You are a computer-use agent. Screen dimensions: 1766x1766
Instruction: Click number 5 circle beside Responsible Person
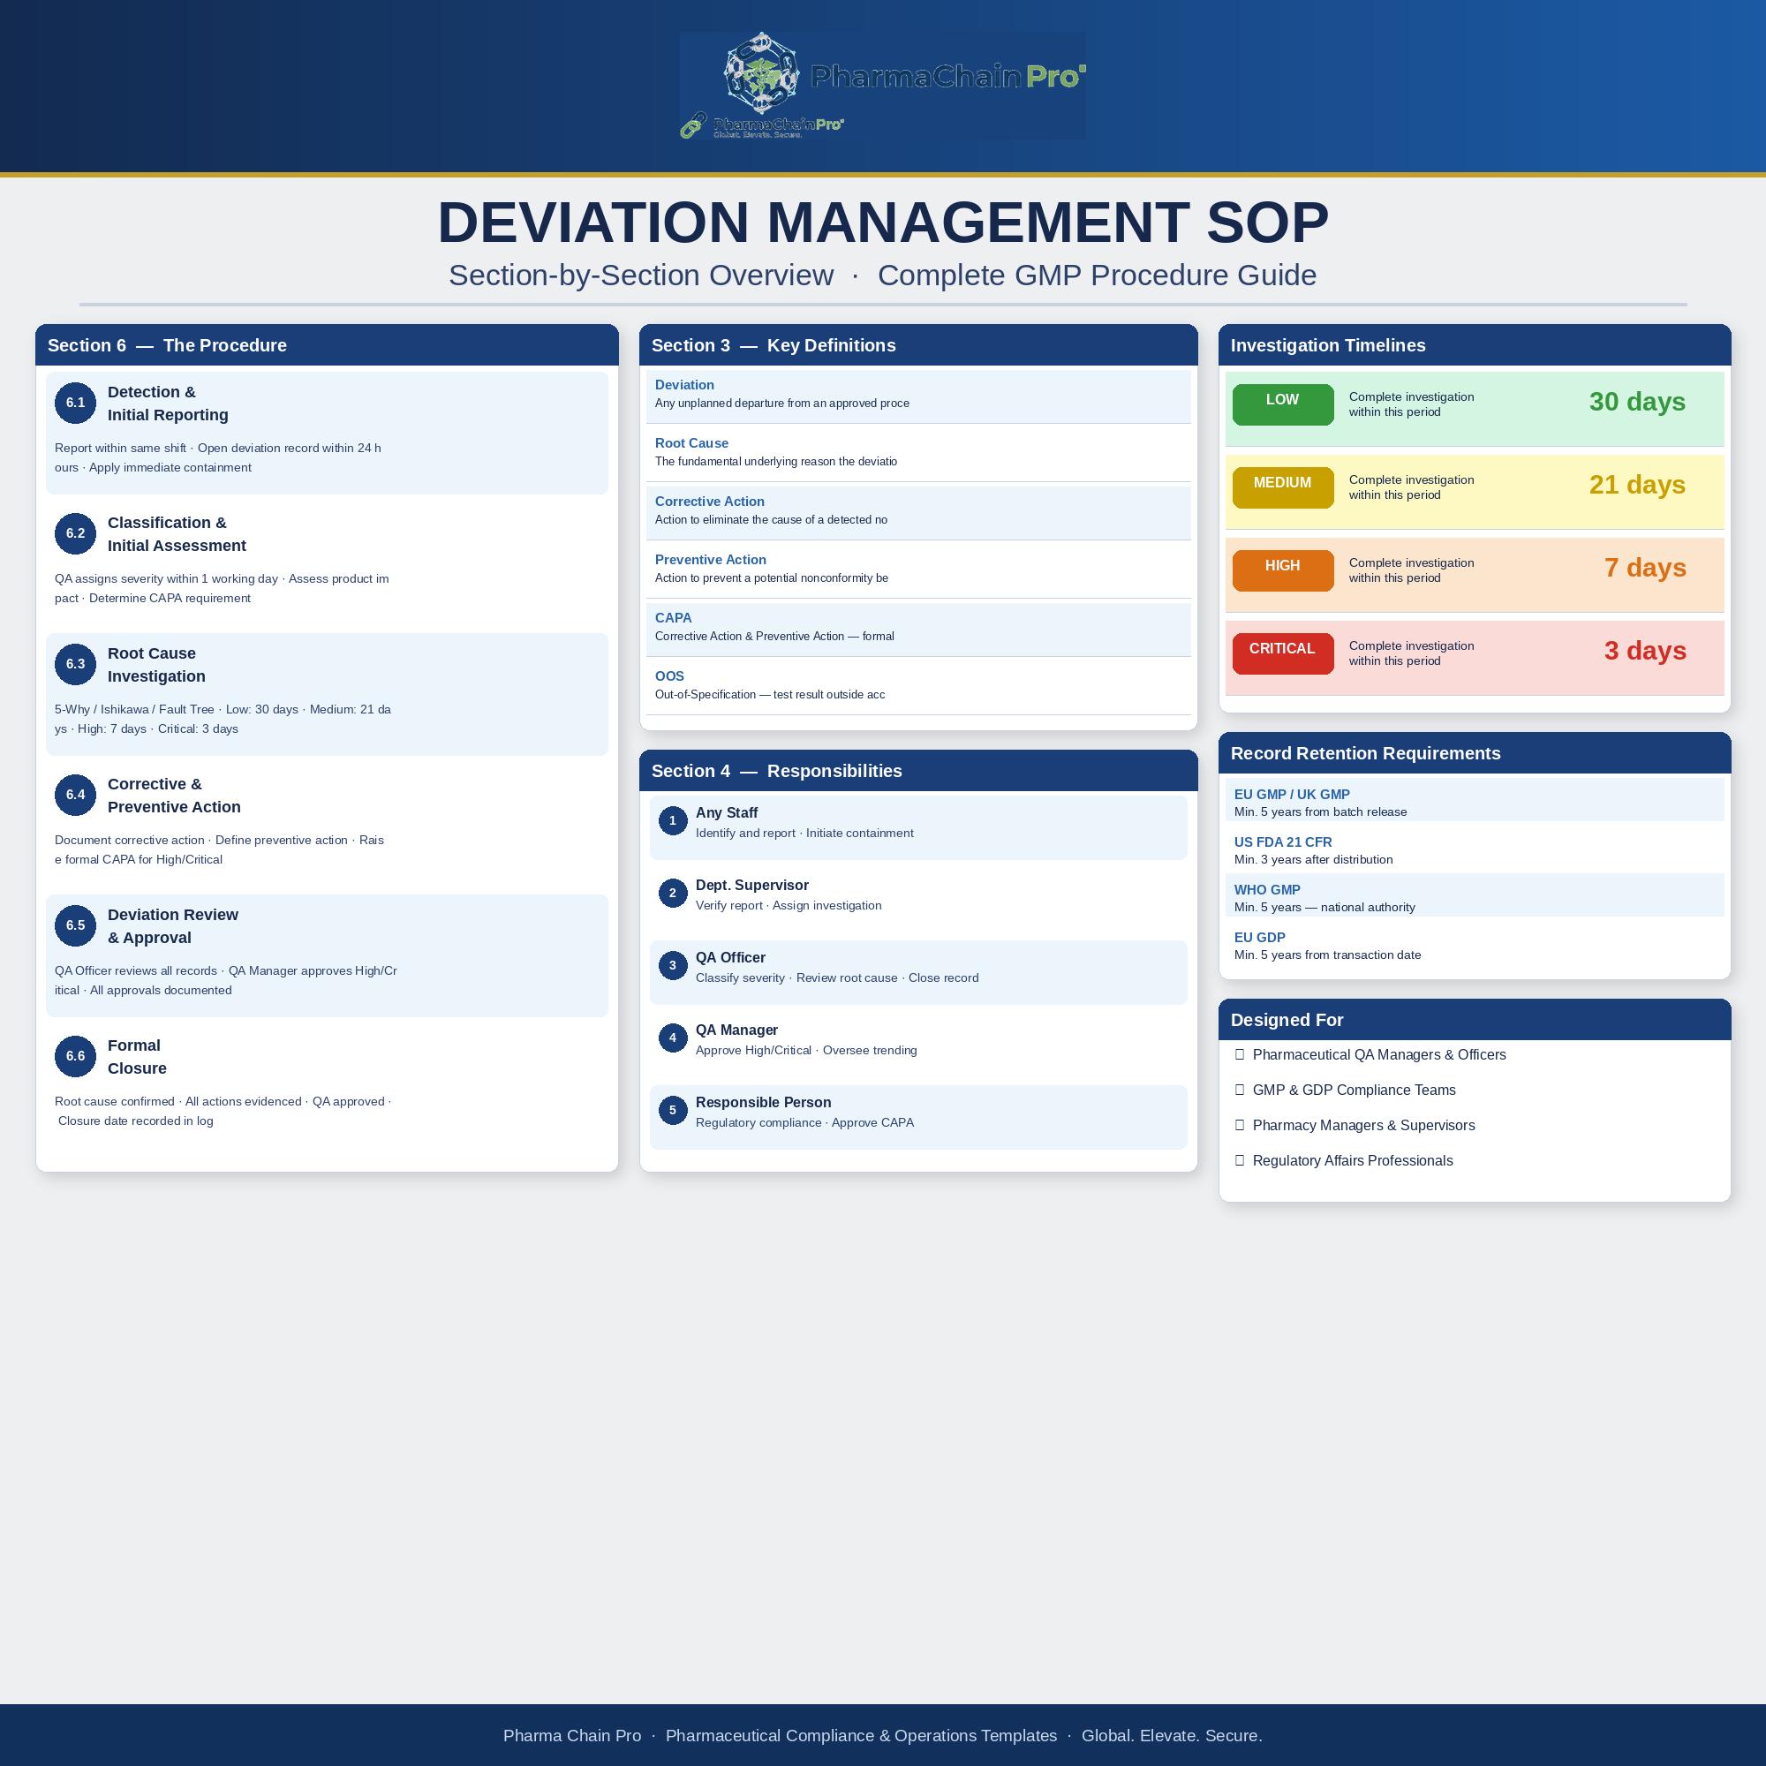point(673,1111)
